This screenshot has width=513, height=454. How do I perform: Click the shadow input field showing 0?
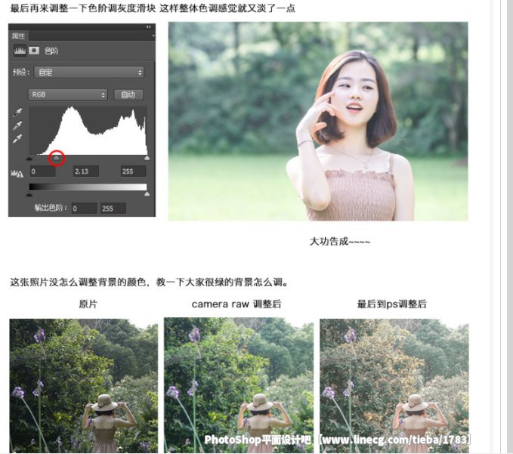click(x=43, y=171)
